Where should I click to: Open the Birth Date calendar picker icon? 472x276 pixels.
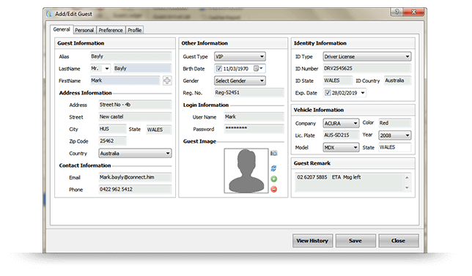coord(258,69)
